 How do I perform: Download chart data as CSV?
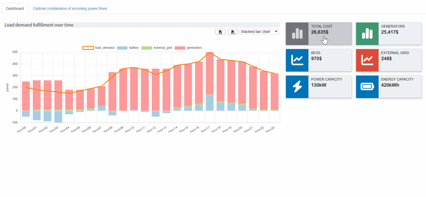click(x=233, y=32)
